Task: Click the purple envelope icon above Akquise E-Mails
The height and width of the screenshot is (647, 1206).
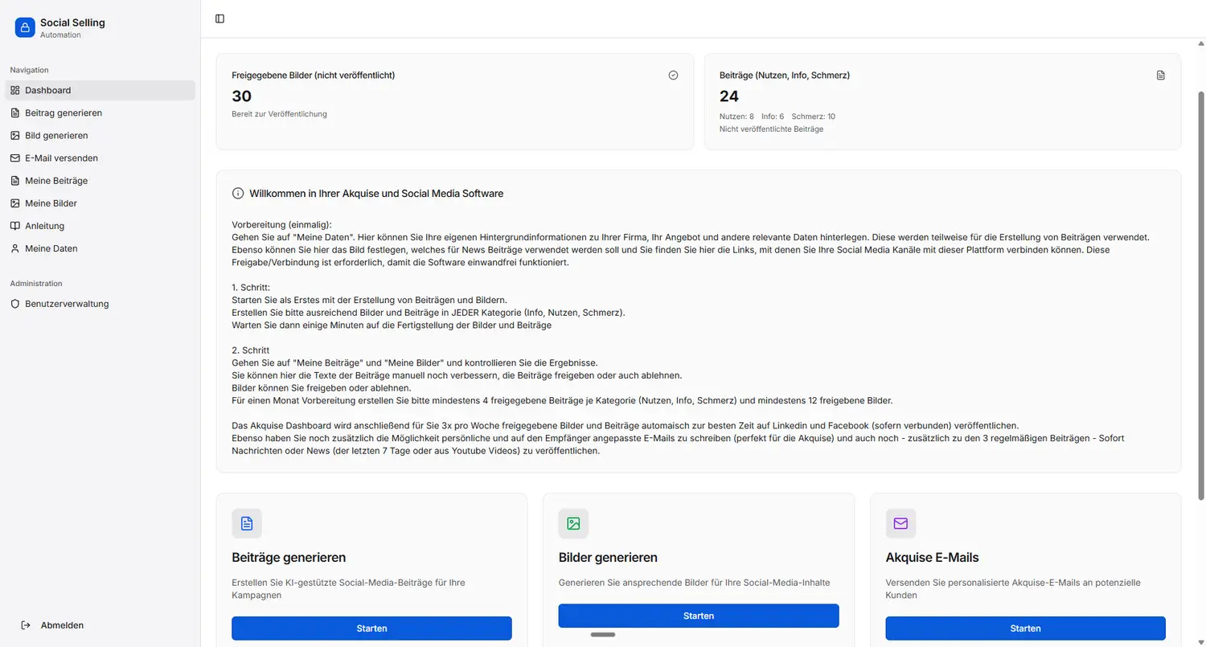Action: click(900, 523)
